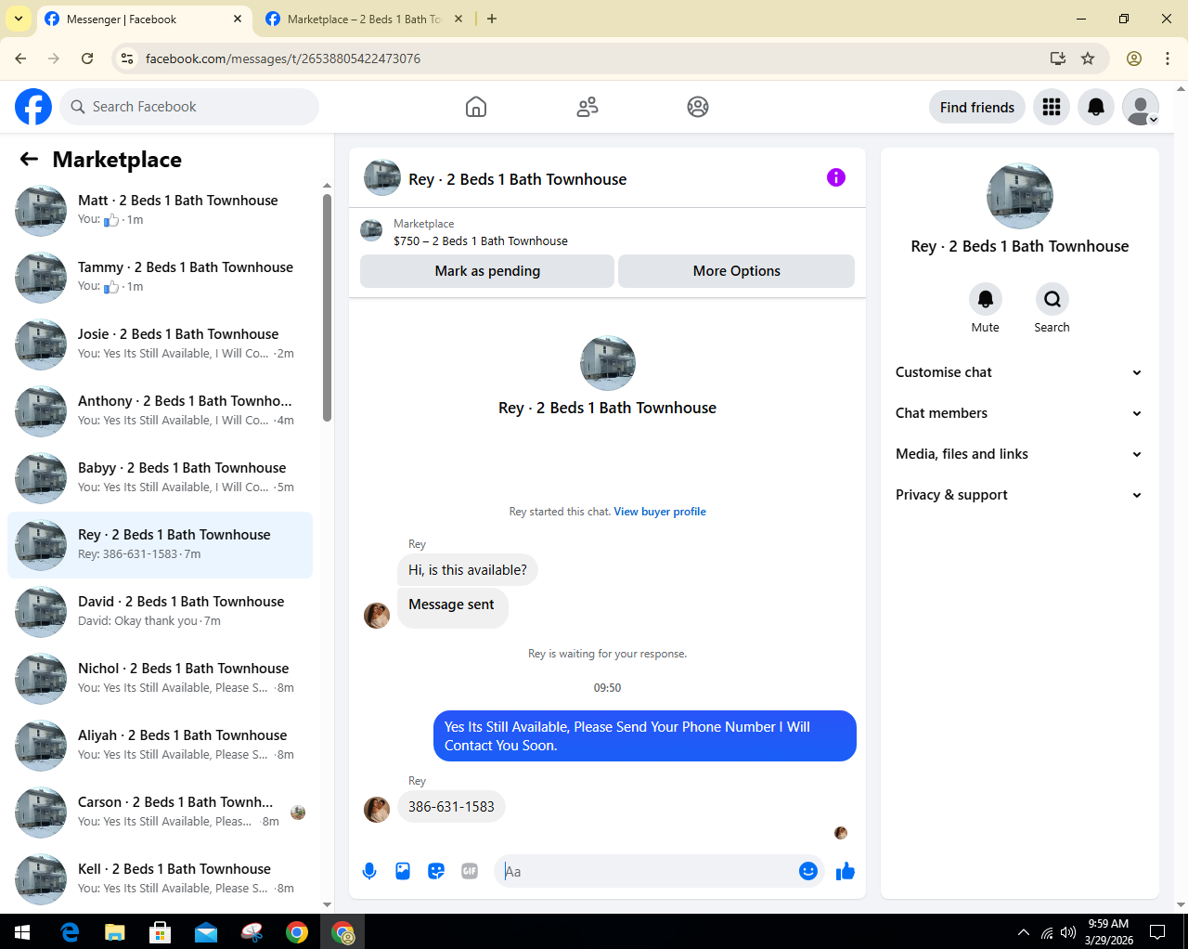
Task: Close the Marketplace browser tab
Action: click(x=458, y=19)
